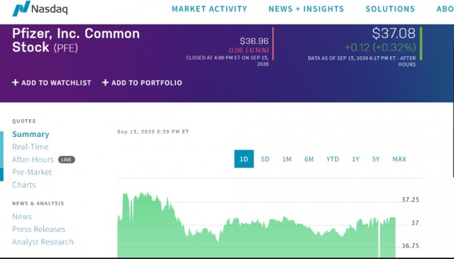This screenshot has width=454, height=259.
Task: Click the plus icon for Add to Watchlist
Action: (x=16, y=83)
